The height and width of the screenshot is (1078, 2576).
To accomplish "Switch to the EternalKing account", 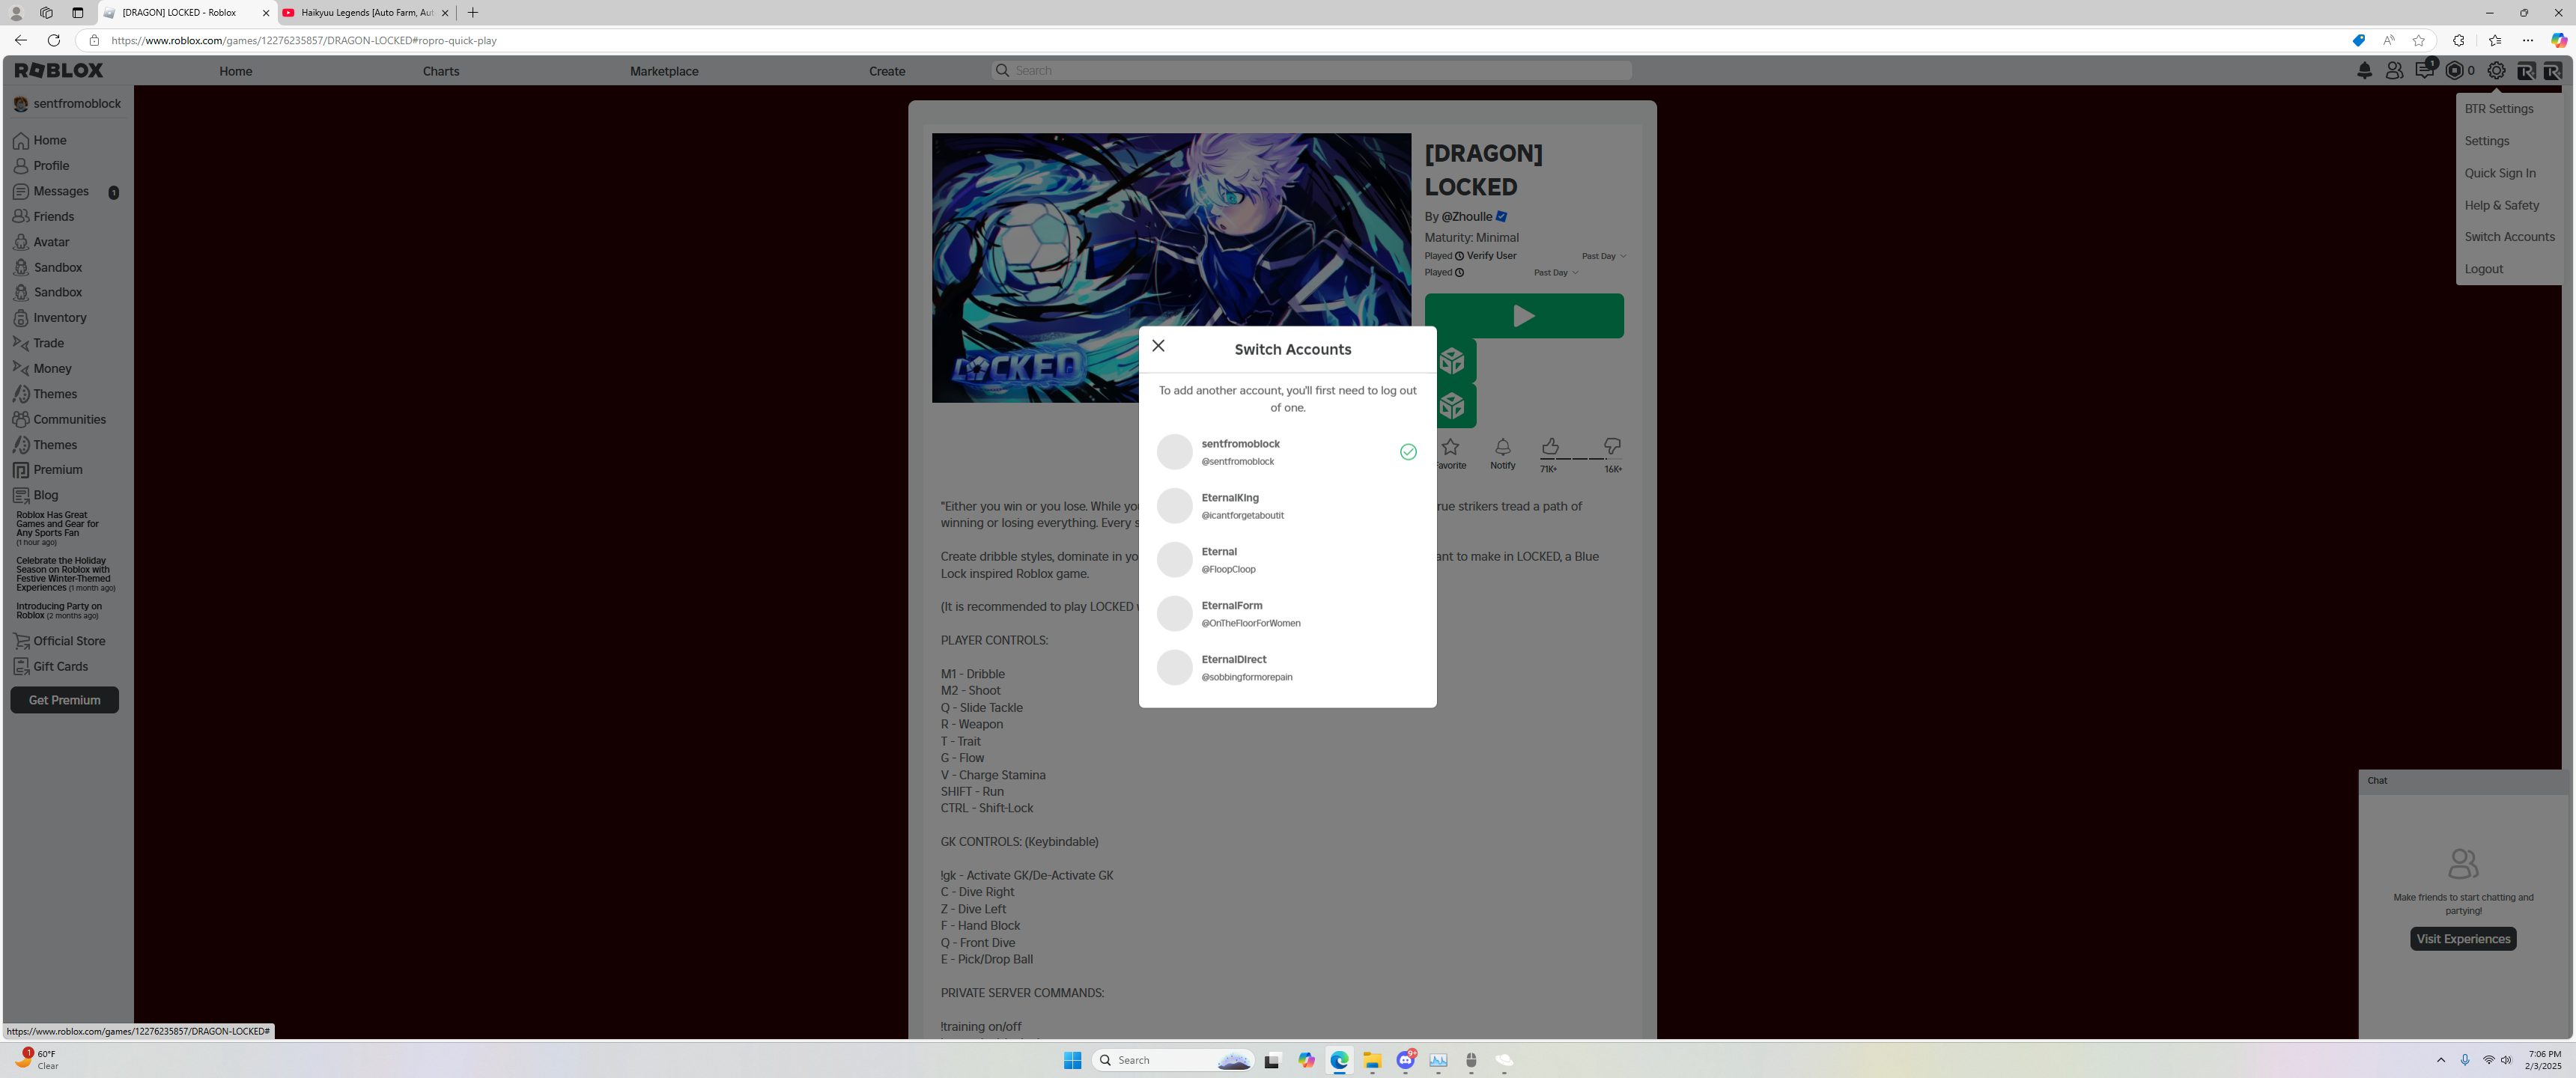I will click(x=1288, y=506).
